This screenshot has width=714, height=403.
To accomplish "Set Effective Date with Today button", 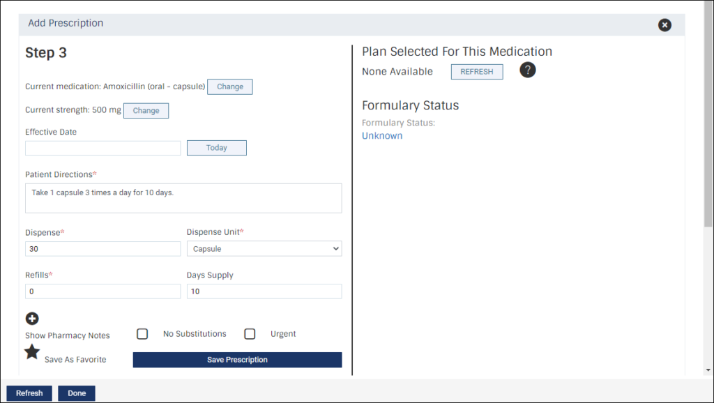I will click(x=217, y=148).
